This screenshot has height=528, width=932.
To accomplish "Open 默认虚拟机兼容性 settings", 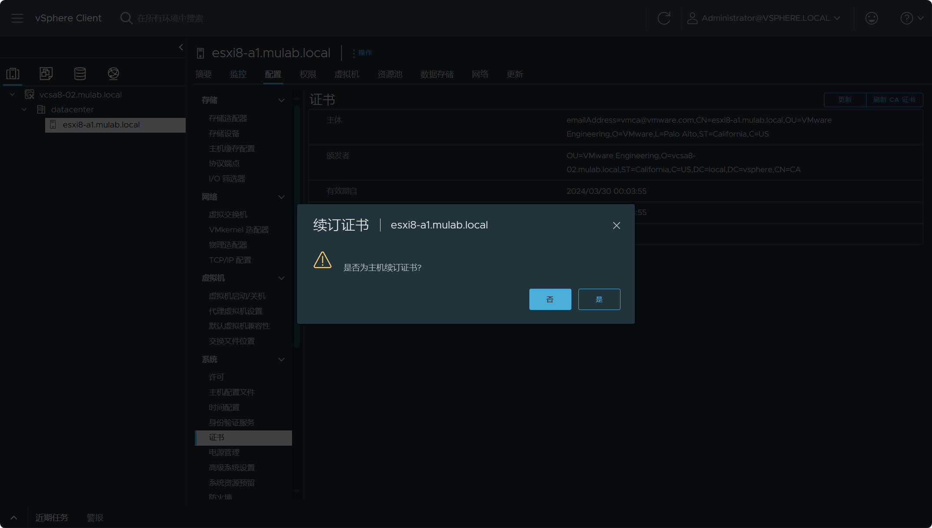I will (x=240, y=326).
